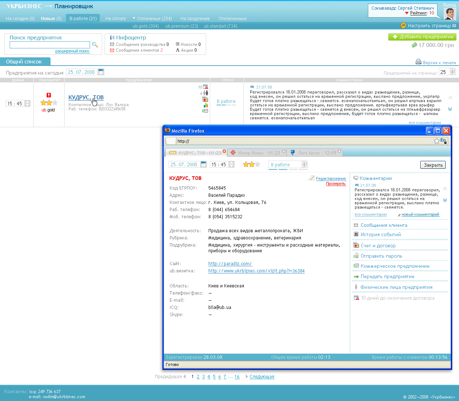This screenshot has height=401, width=459.
Task: Open the calendar icon beside the main list date
Action: (x=101, y=72)
